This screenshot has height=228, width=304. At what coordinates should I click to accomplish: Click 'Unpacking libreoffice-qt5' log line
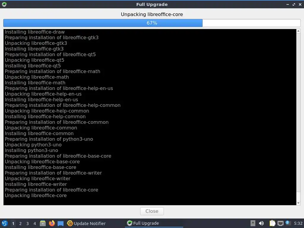coord(34,60)
